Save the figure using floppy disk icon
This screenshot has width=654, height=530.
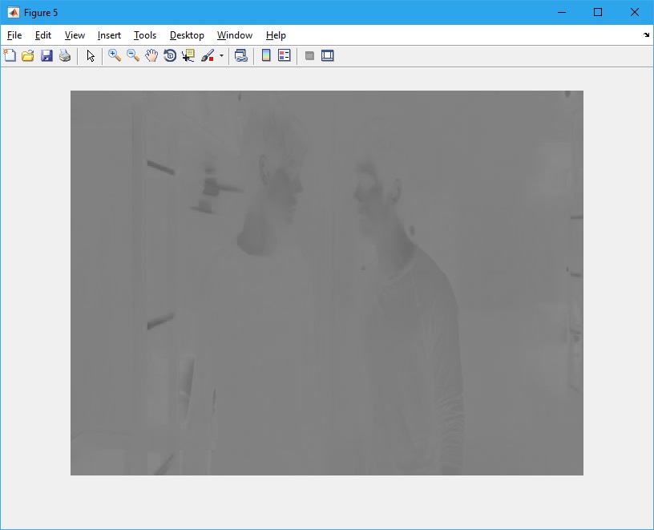[x=46, y=55]
